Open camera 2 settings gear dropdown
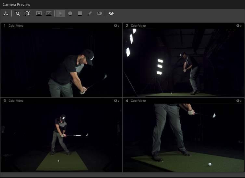Image resolution: width=245 pixels, height=178 pixels. click(239, 26)
